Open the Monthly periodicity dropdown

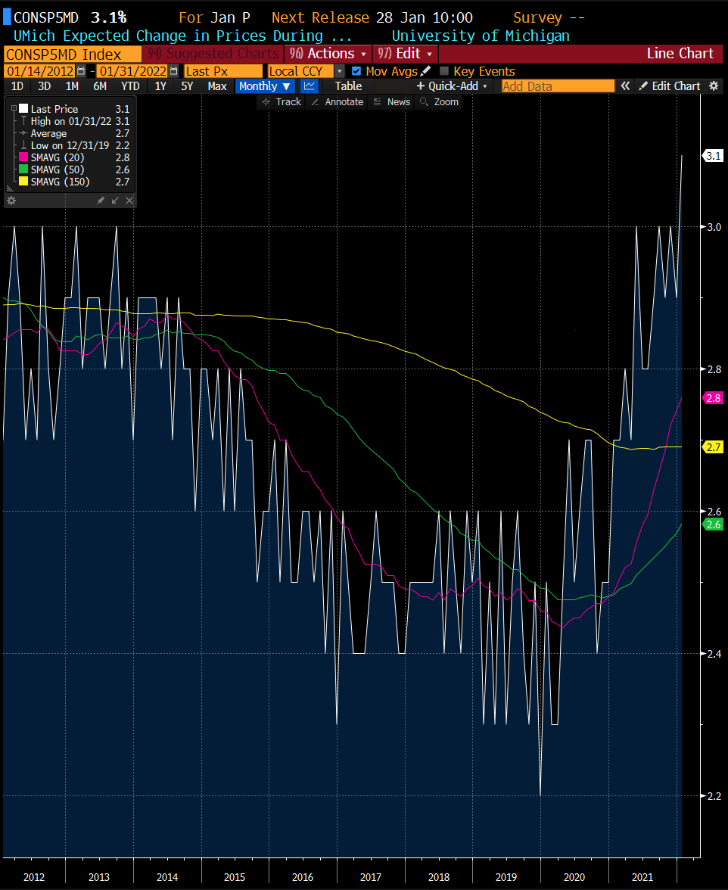pyautogui.click(x=264, y=86)
